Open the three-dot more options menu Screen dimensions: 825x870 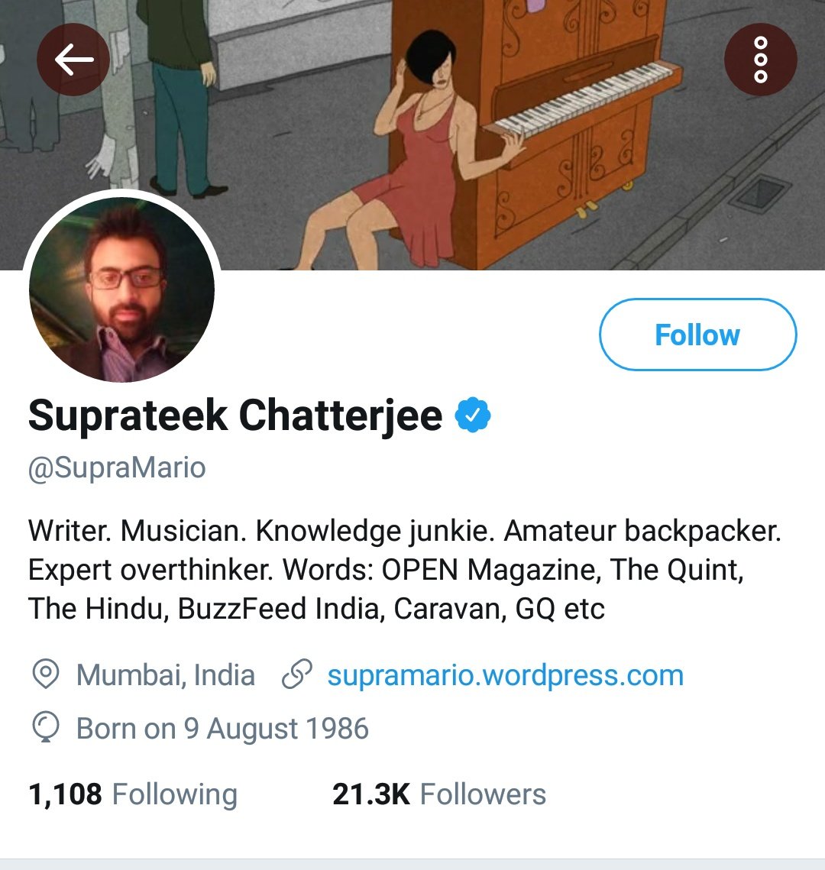[760, 60]
